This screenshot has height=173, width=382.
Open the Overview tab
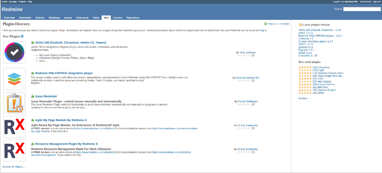(9, 18)
